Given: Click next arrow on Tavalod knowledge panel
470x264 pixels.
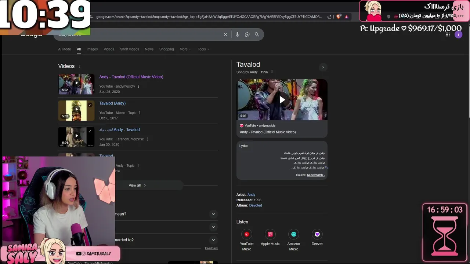Looking at the screenshot, I should (x=323, y=67).
